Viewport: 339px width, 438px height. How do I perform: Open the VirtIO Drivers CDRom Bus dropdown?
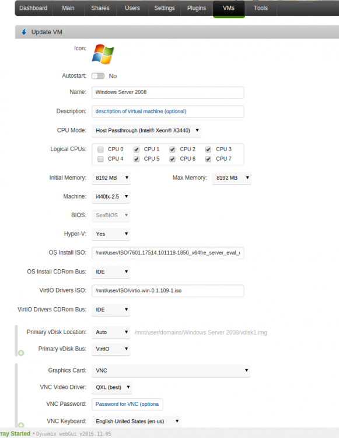[111, 310]
